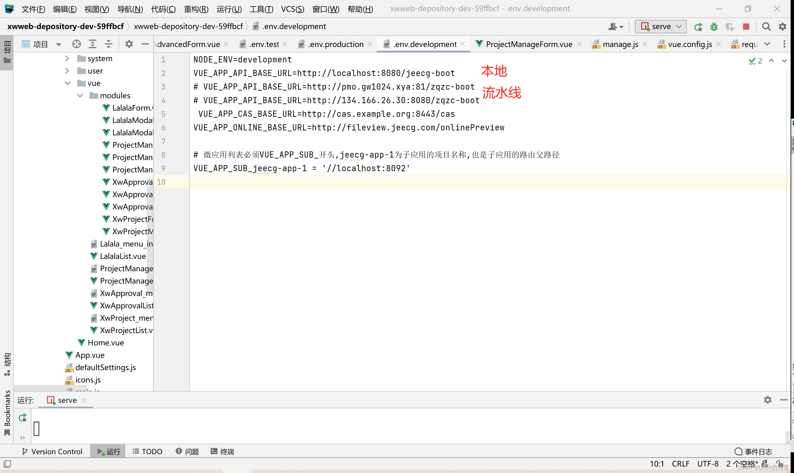This screenshot has width=794, height=473.
Task: Click the UTF-8 encoding widget
Action: point(708,464)
